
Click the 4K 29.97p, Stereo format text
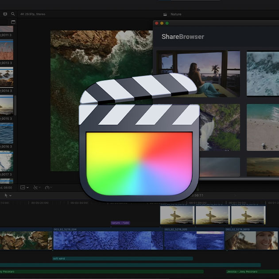coord(33,14)
